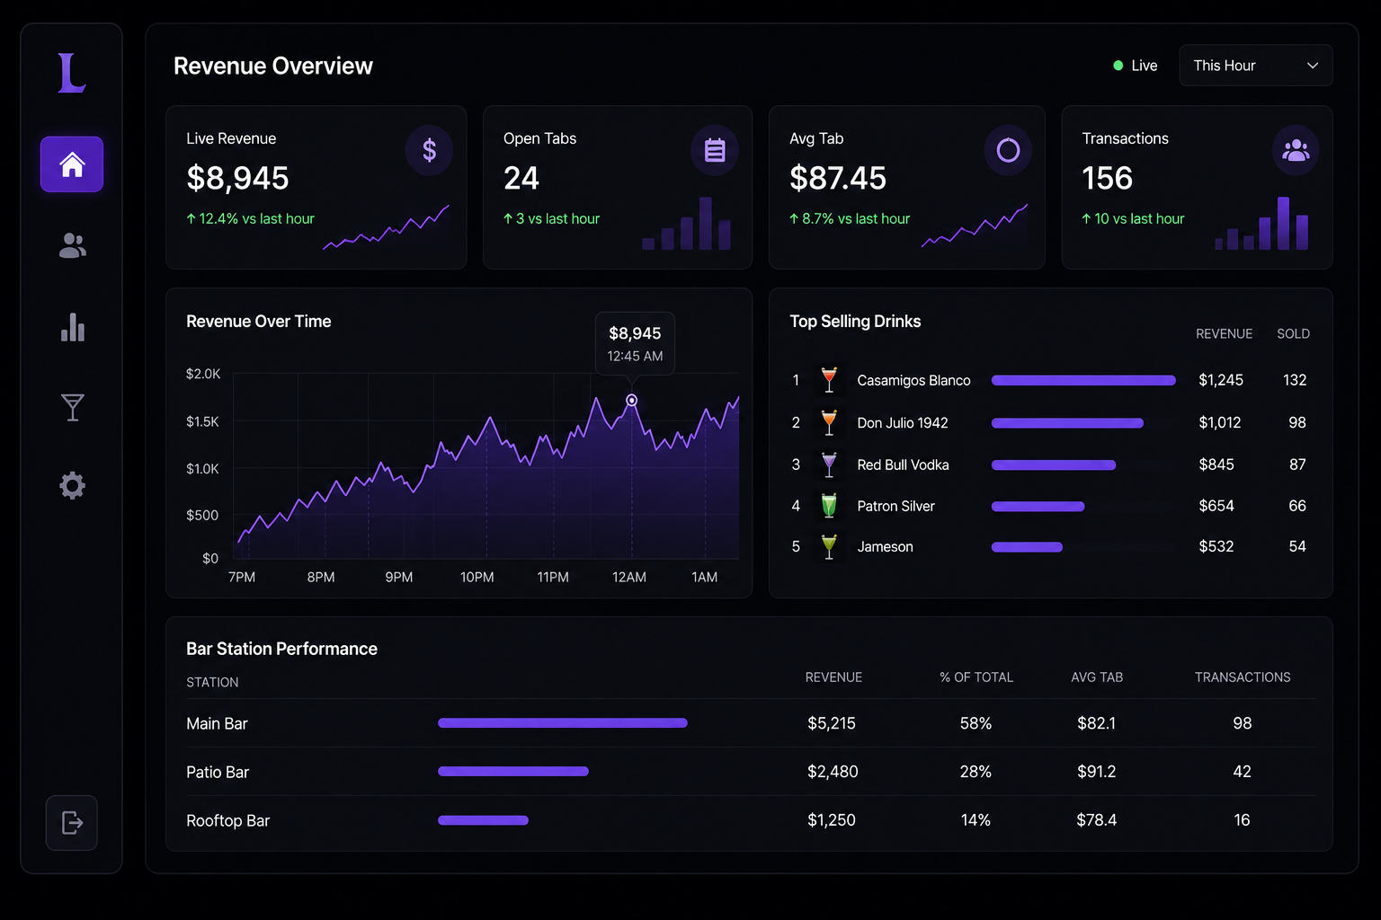Open the Home dashboard in sidebar
This screenshot has height=920, width=1381.
(x=72, y=164)
